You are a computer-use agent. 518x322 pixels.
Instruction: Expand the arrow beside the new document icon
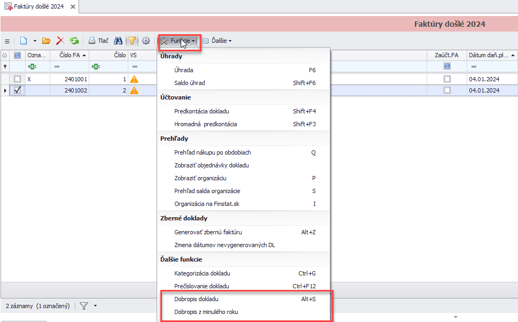pos(35,41)
